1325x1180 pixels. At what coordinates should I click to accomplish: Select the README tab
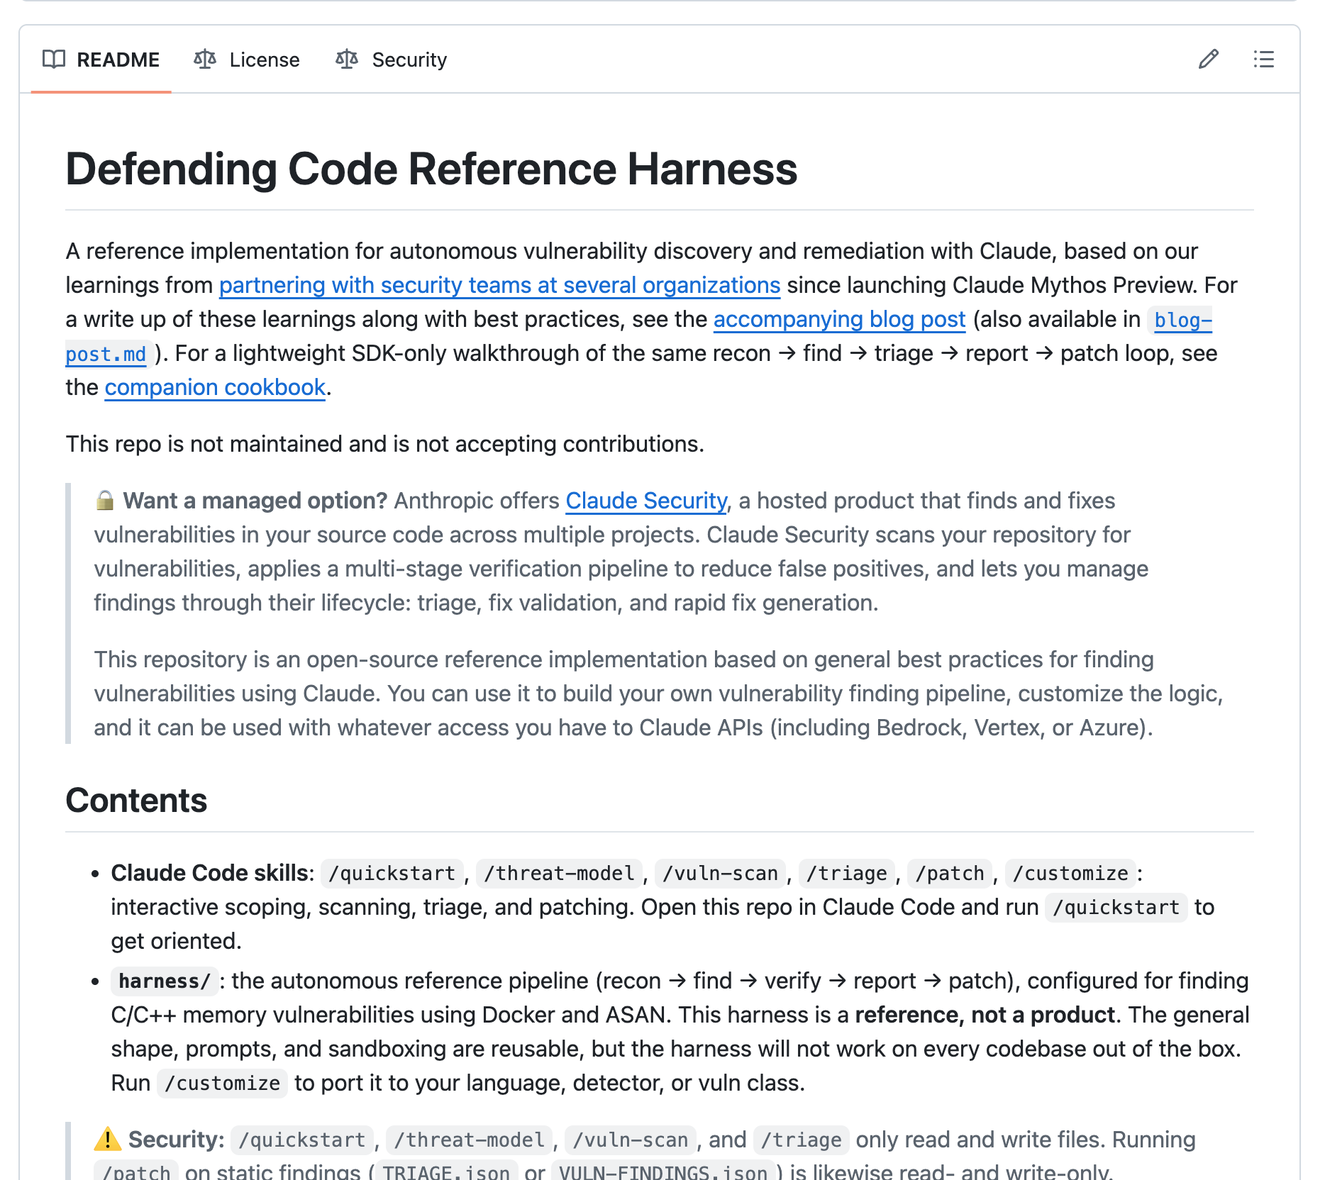[x=101, y=60]
